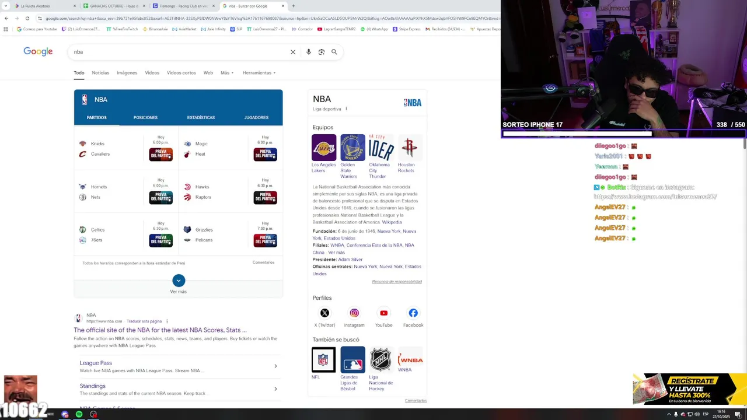This screenshot has width=747, height=420.
Task: Switch to the Videos cortos tab
Action: pyautogui.click(x=181, y=73)
